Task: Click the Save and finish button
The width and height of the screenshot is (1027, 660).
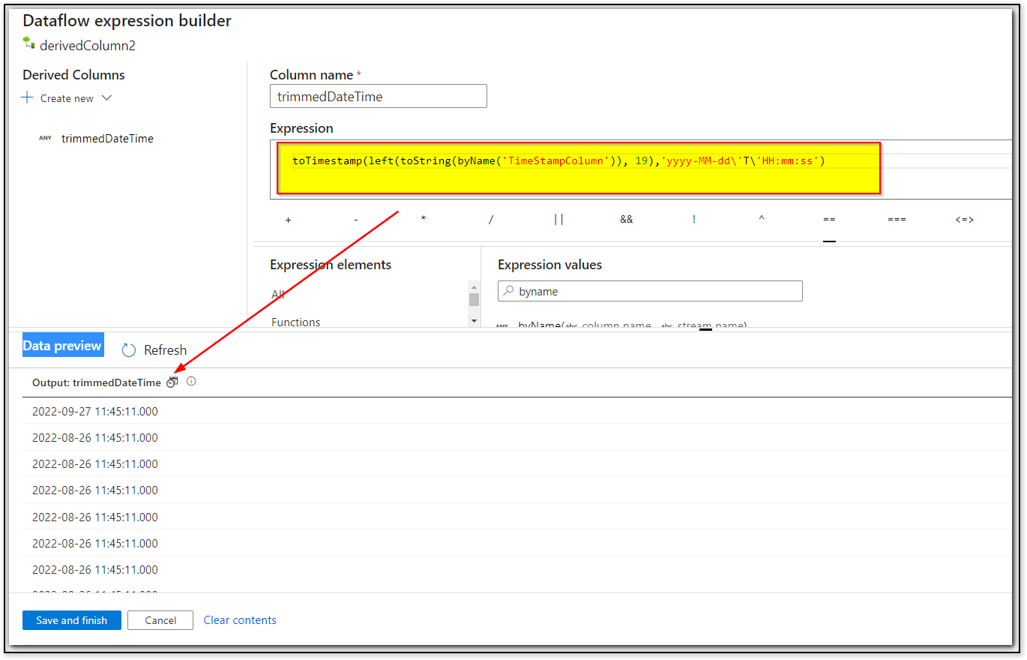Action: click(71, 620)
